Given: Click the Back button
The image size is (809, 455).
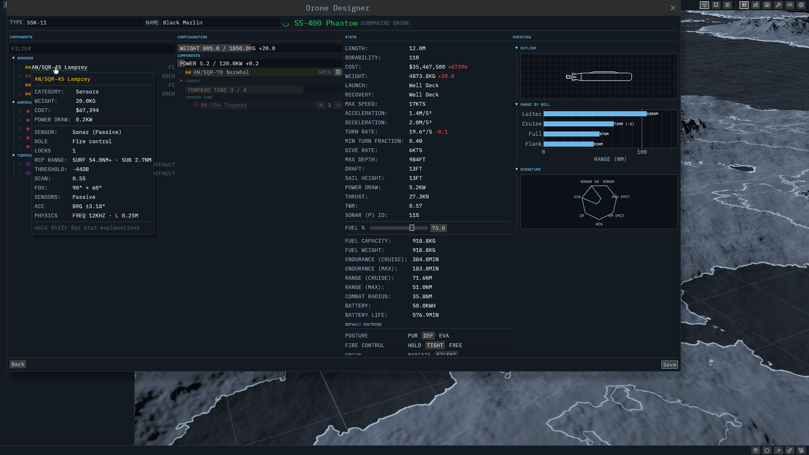Looking at the screenshot, I should click(x=18, y=364).
